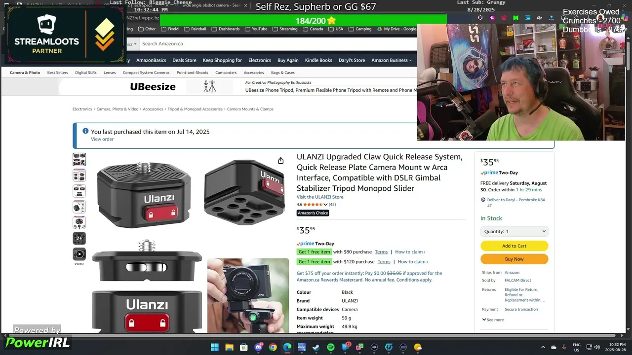Click the View order link
Viewport: 632px width, 355px height.
(102, 139)
